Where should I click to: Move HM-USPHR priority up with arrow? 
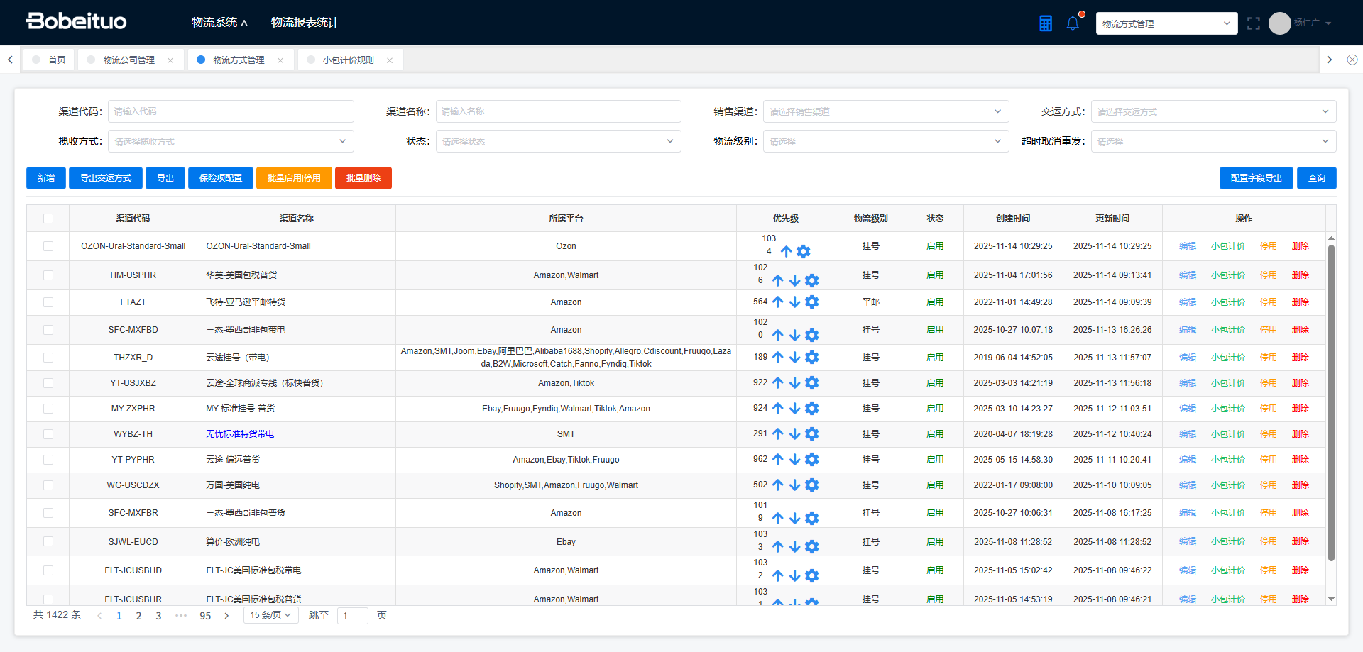click(778, 281)
